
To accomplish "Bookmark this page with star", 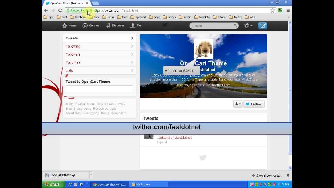I will (272, 10).
